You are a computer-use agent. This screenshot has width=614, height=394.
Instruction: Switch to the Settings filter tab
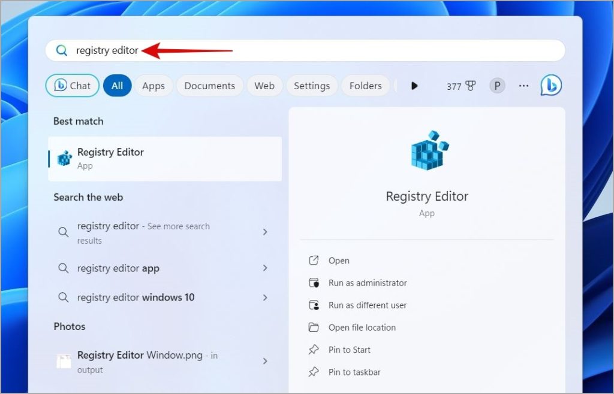(x=312, y=86)
